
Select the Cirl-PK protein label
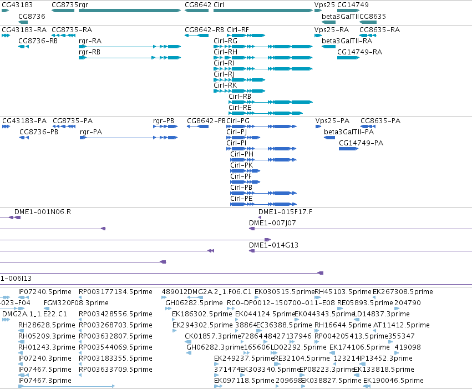(x=242, y=165)
